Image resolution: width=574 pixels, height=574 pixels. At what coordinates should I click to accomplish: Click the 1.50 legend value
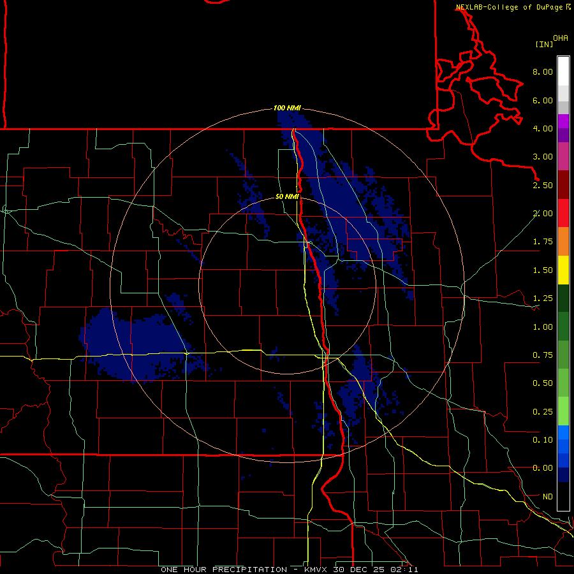tap(543, 270)
